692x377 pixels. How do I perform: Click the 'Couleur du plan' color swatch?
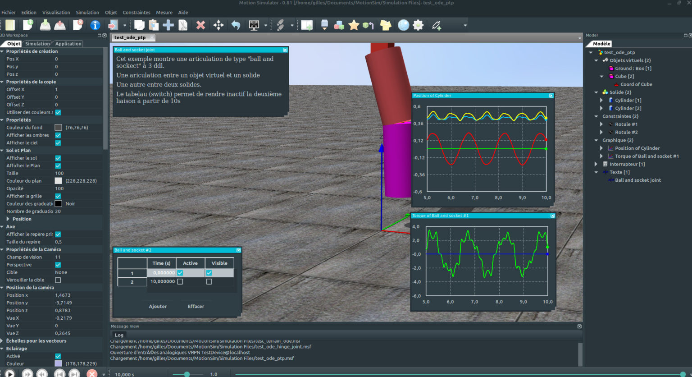click(x=58, y=180)
